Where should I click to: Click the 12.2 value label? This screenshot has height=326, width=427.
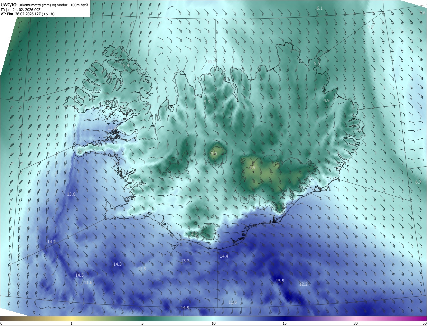[x=303, y=284]
